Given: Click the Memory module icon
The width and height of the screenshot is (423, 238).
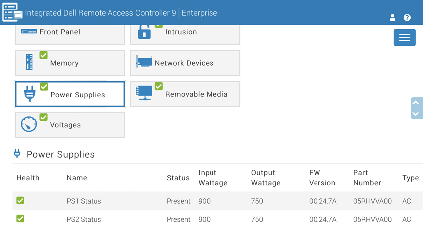Looking at the screenshot, I should click(29, 63).
